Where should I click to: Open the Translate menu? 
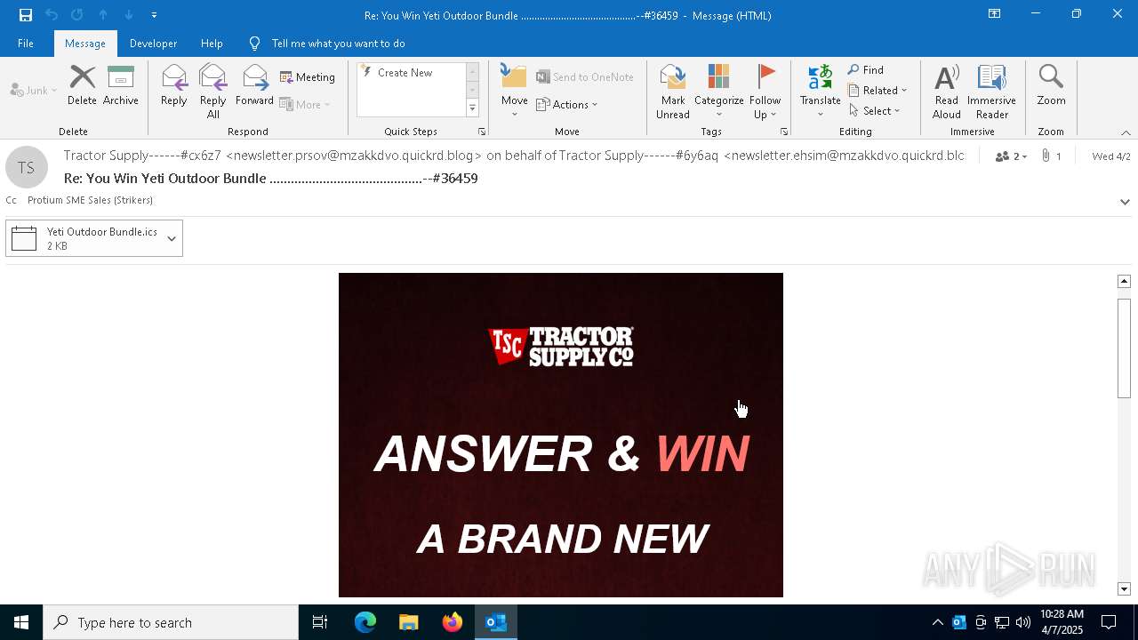(x=820, y=92)
